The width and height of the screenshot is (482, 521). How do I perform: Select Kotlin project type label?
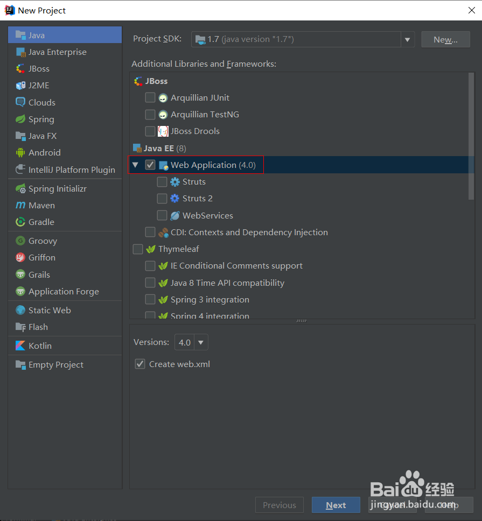coord(40,346)
